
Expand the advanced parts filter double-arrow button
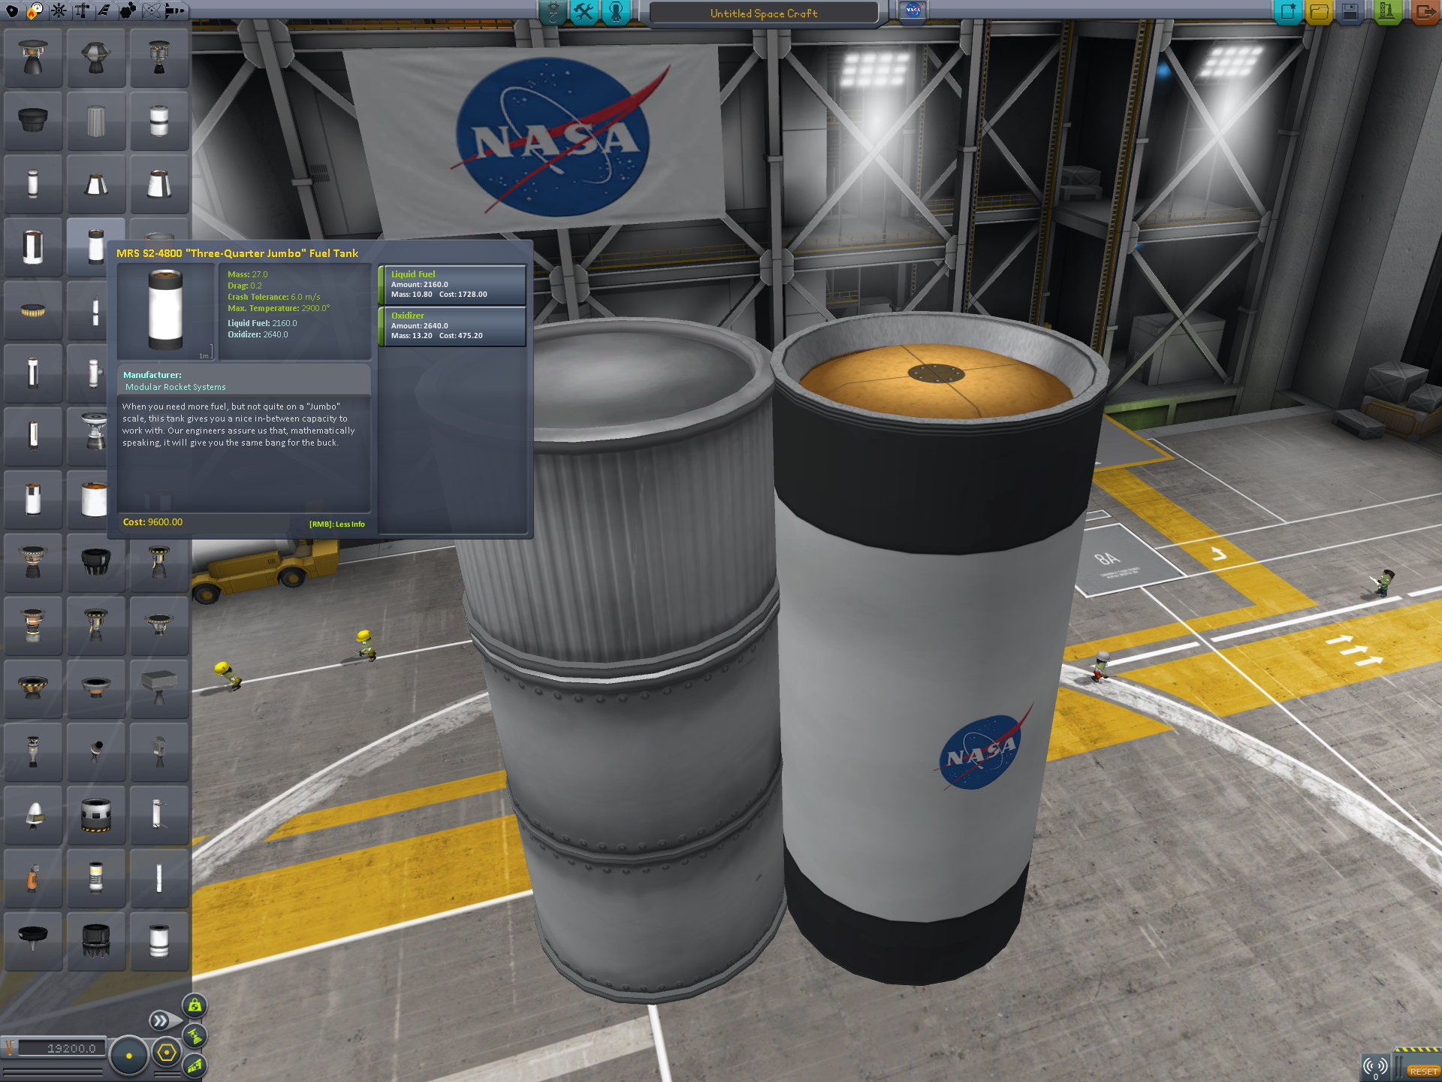161,1020
